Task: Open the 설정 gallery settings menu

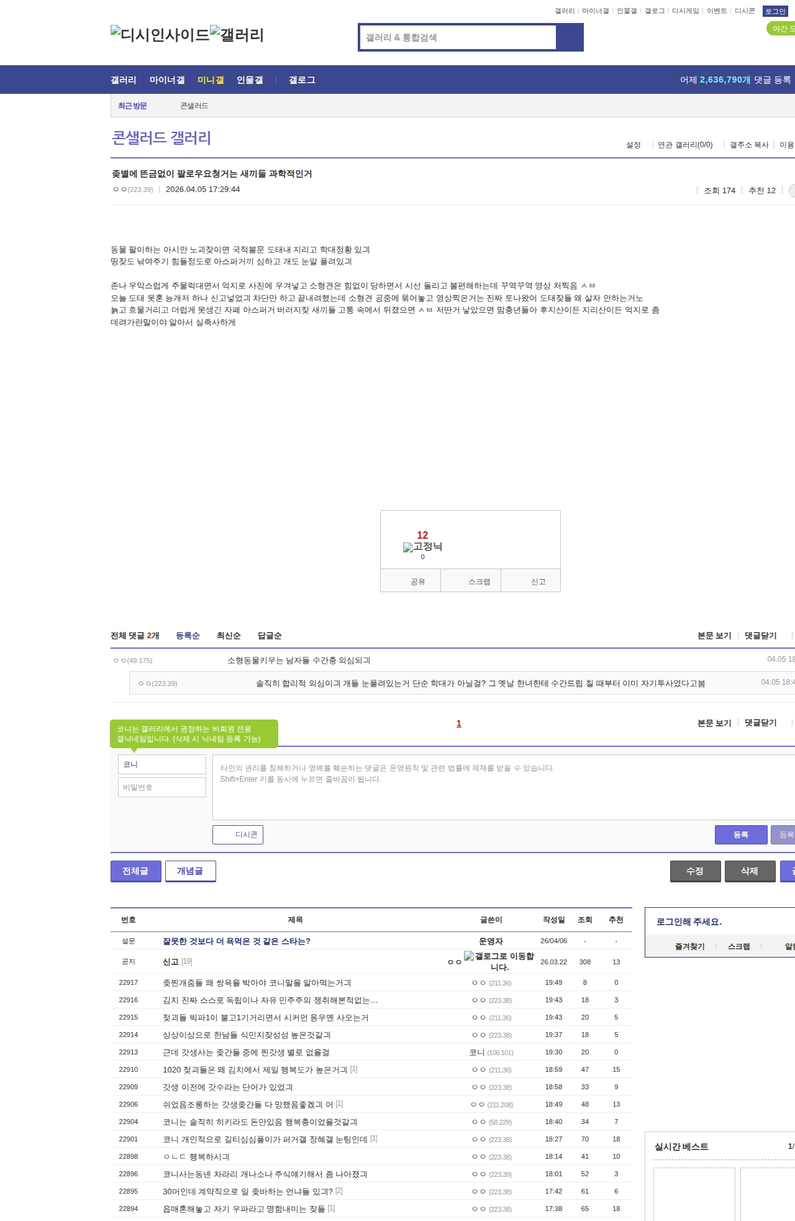Action: [x=633, y=145]
